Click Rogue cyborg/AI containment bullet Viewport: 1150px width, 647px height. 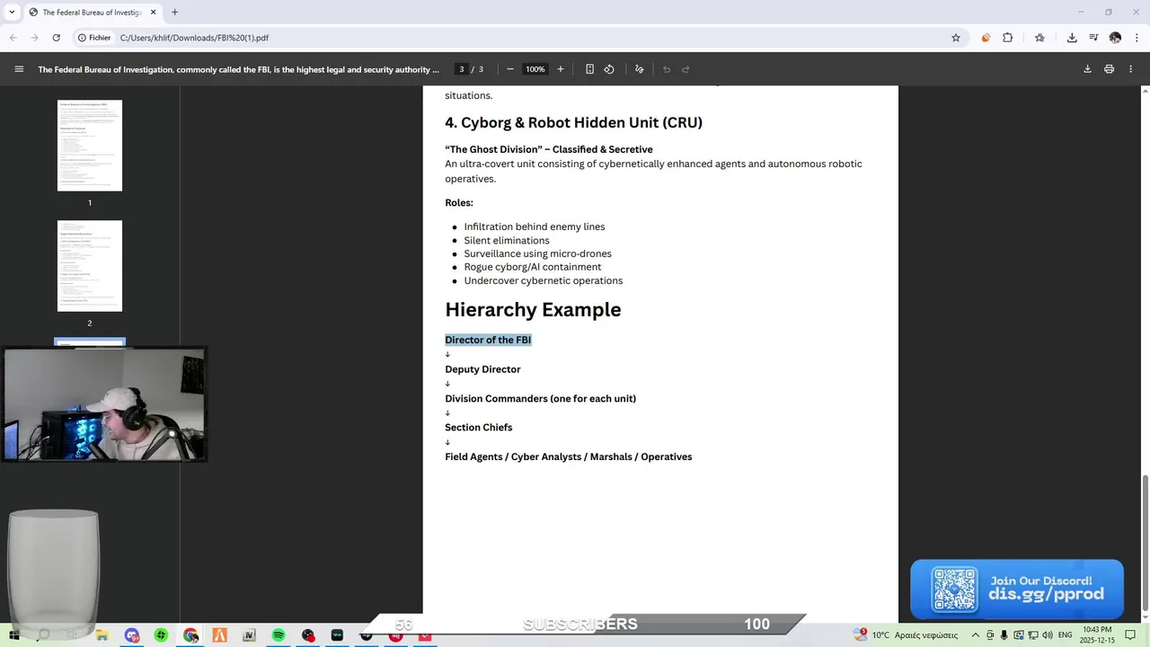(x=533, y=267)
